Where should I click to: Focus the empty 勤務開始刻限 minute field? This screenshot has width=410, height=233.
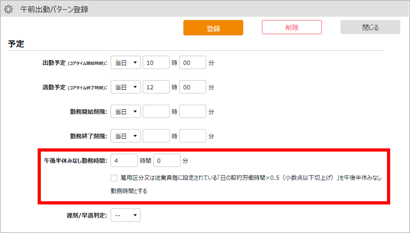[x=192, y=112]
